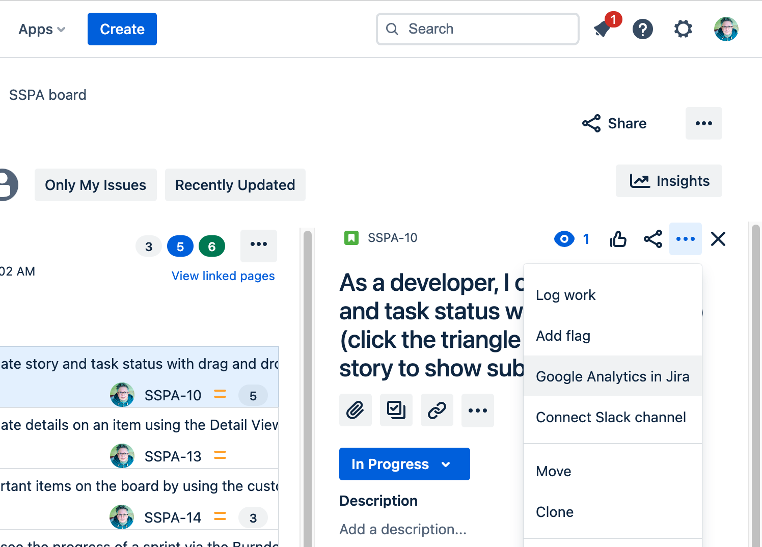This screenshot has height=547, width=762.
Task: Select Log work from the menu
Action: tap(565, 295)
